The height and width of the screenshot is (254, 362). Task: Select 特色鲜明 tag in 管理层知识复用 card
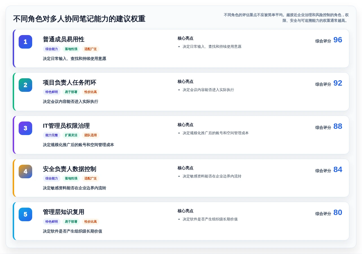52,222
